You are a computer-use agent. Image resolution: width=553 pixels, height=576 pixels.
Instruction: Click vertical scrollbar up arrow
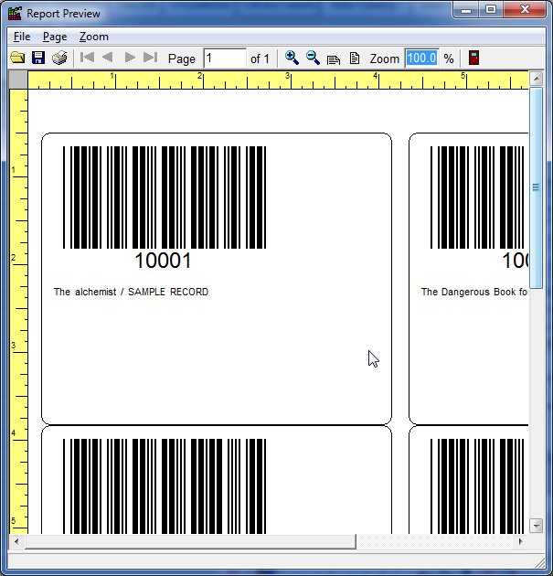tap(537, 79)
